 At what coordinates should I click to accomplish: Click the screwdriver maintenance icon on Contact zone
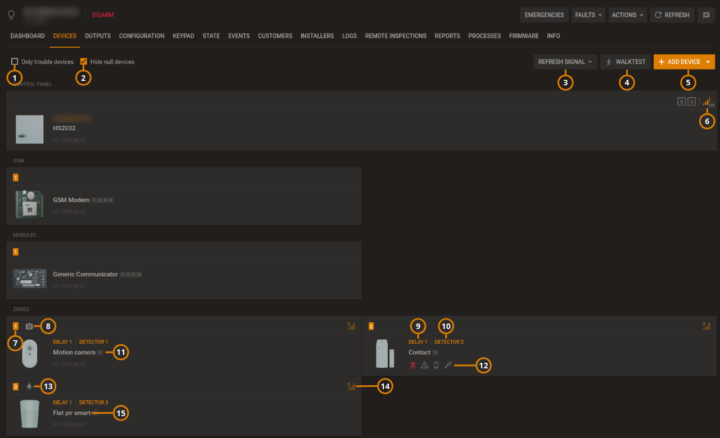tap(448, 365)
